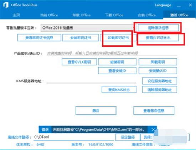This screenshot has height=150, width=196.
Task: Click the Office logo icon in title bar
Action: click(6, 5)
